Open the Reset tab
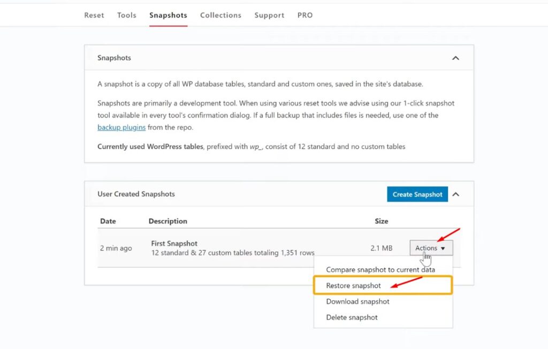The image size is (548, 349). click(x=94, y=15)
